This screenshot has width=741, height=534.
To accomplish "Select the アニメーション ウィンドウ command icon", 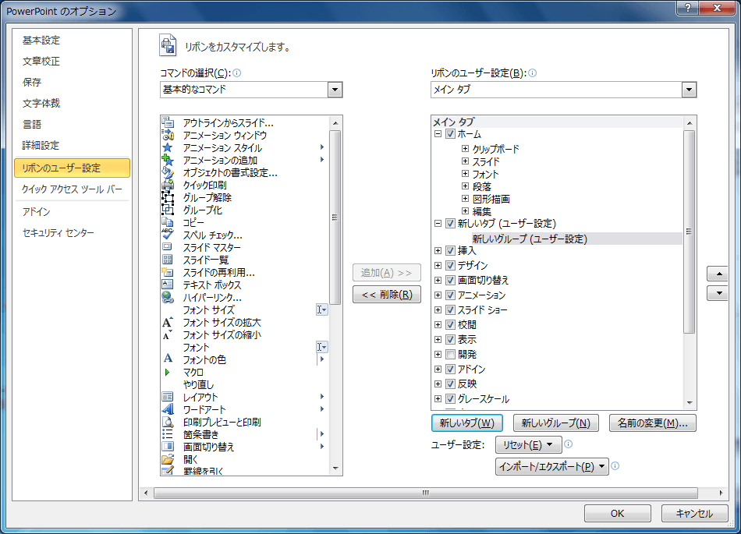I will pos(168,135).
